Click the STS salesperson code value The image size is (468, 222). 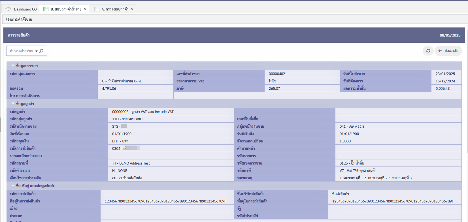click(120, 126)
